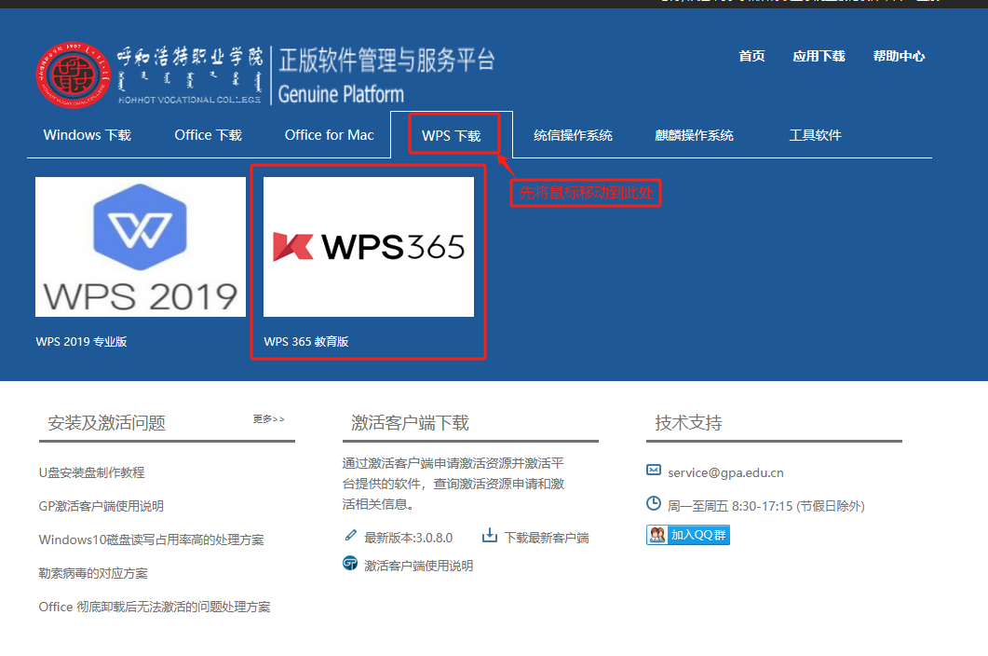The height and width of the screenshot is (656, 988).
Task: Click 下载最新客户端 download link
Action: (x=547, y=538)
